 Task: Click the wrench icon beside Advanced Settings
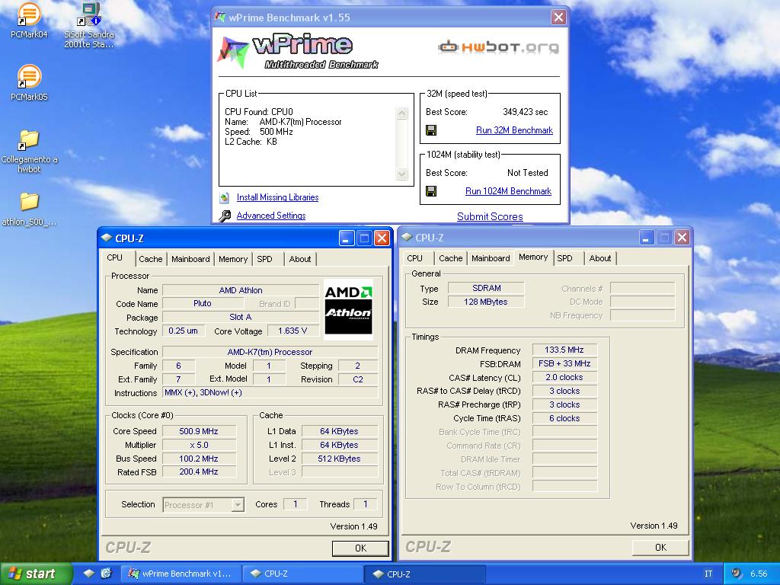point(225,216)
